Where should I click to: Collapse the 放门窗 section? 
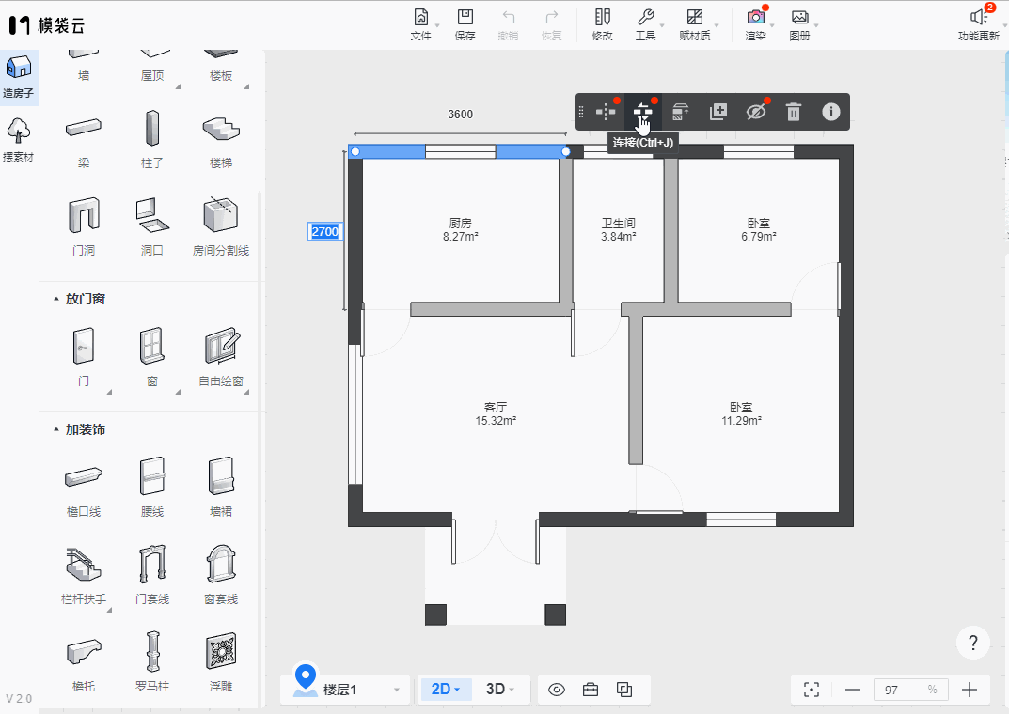pos(55,299)
